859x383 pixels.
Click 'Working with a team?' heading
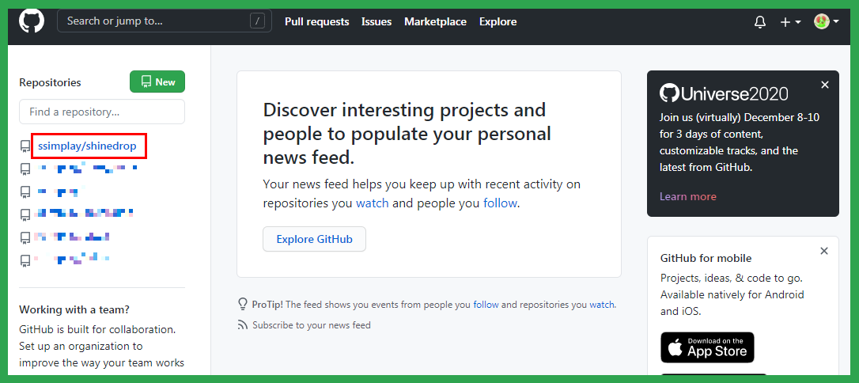pyautogui.click(x=74, y=309)
